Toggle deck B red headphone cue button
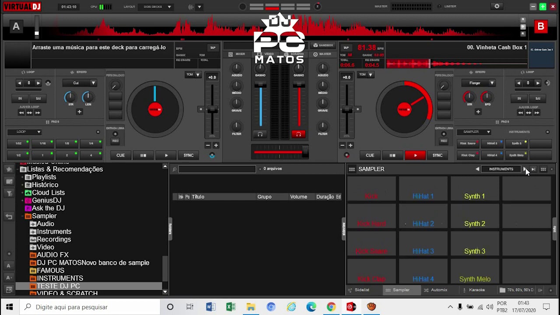 click(x=298, y=134)
